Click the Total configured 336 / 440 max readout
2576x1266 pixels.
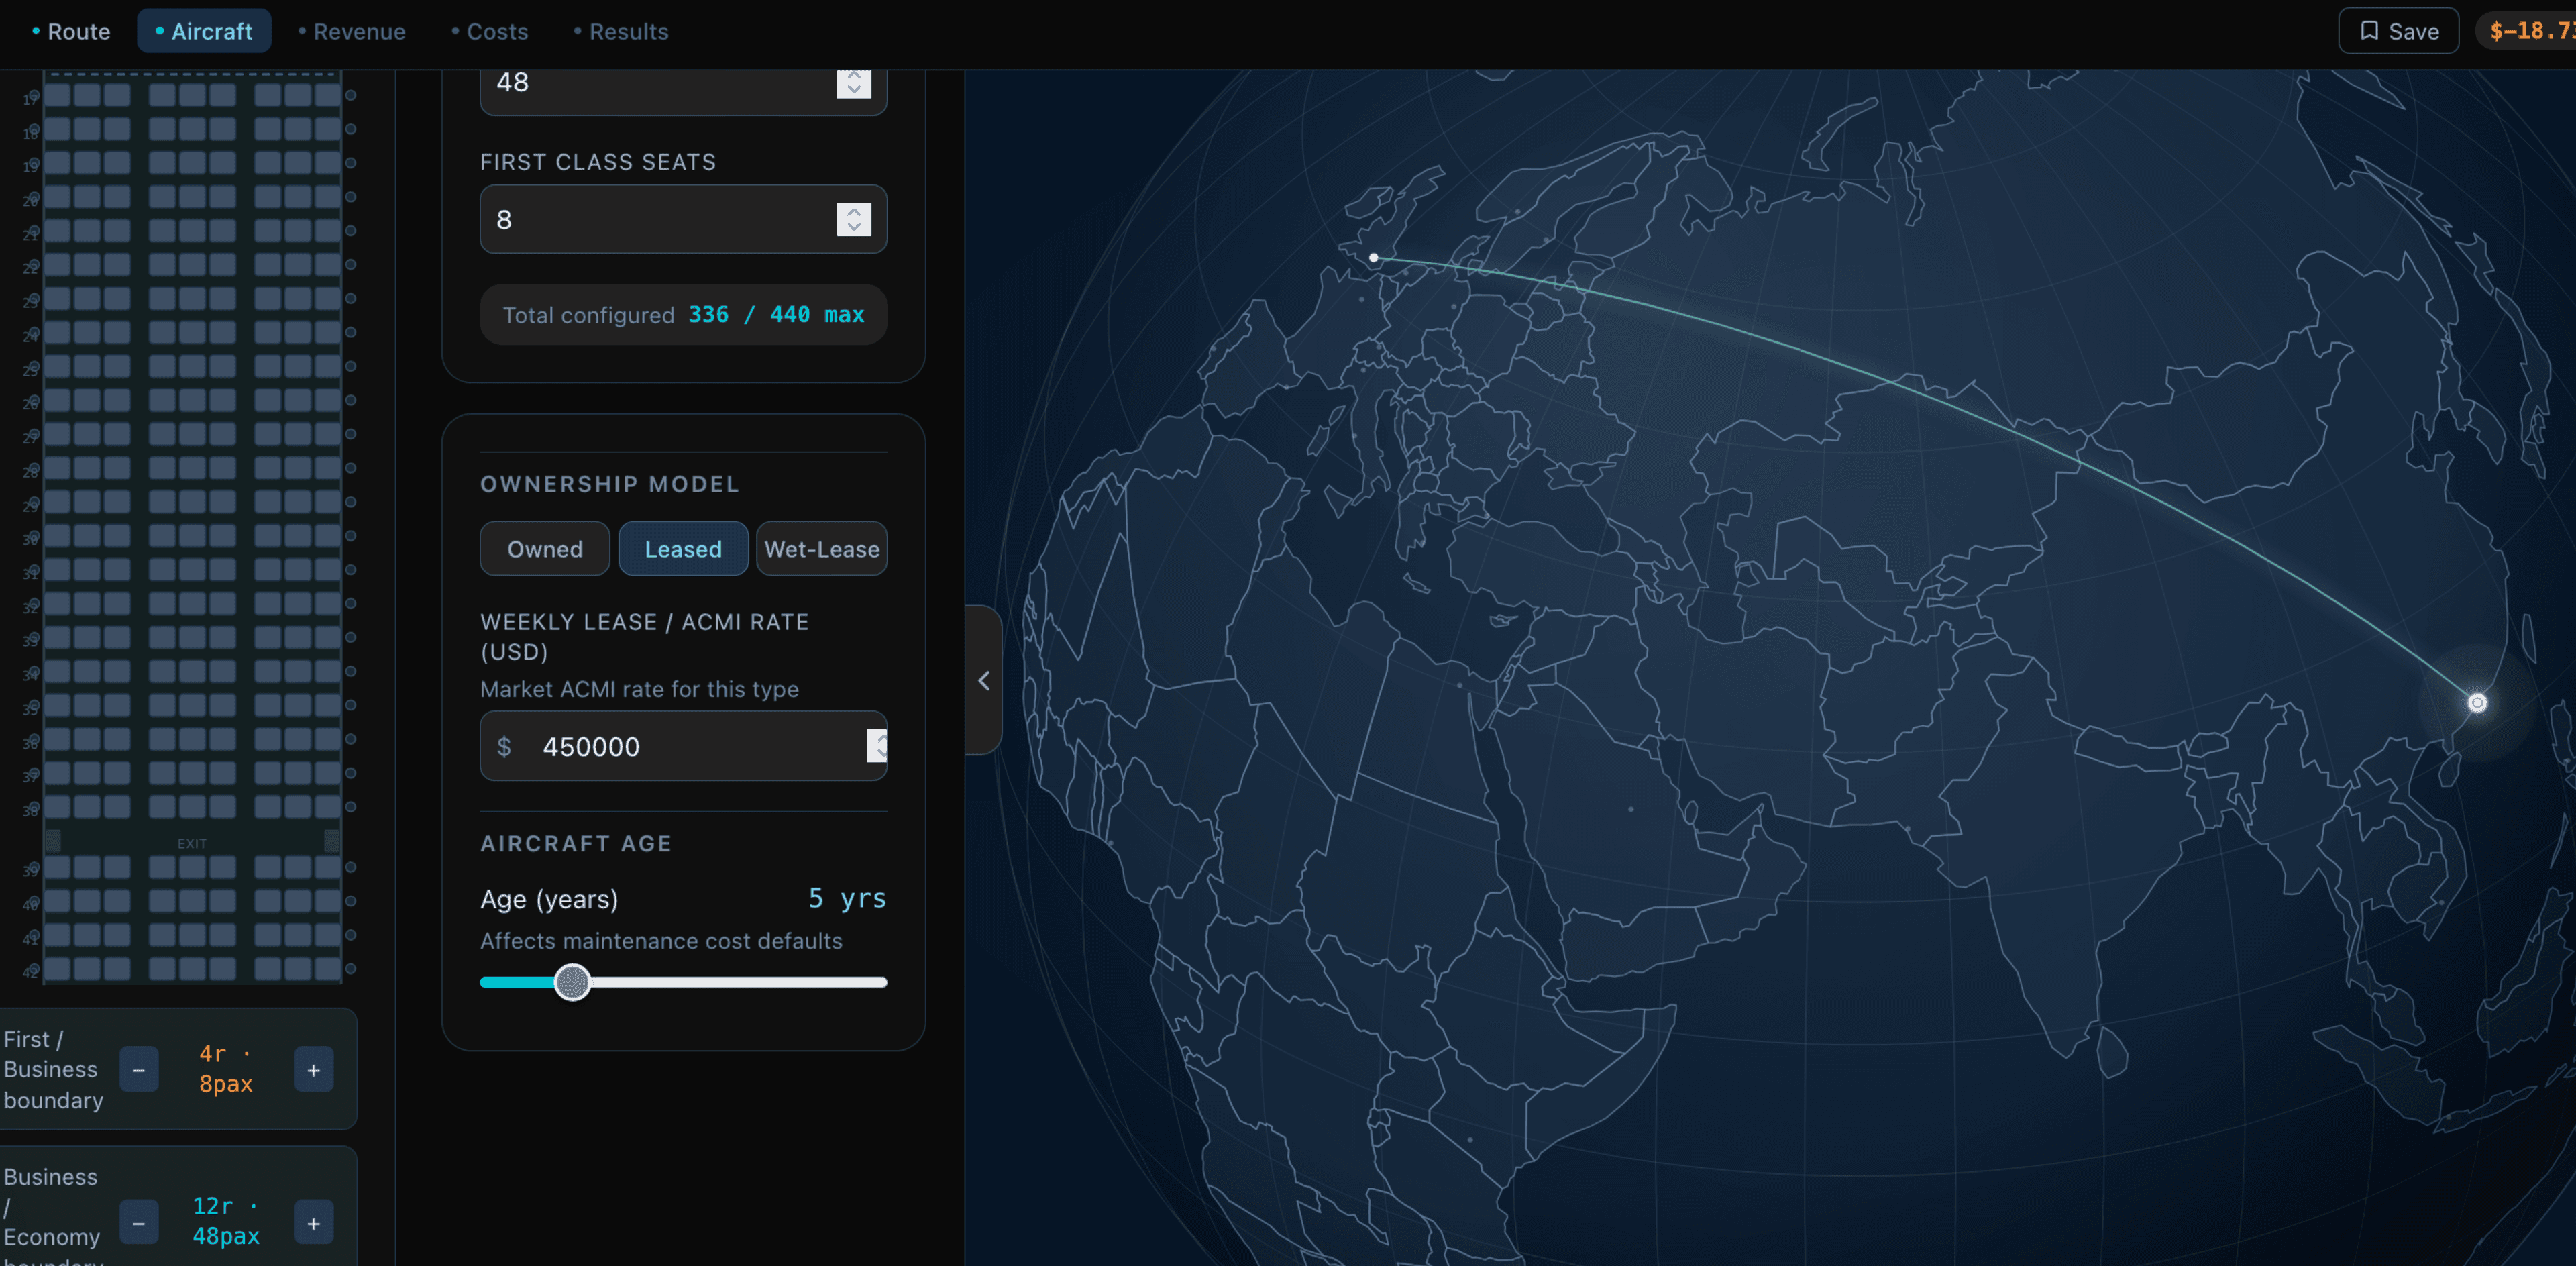point(684,315)
